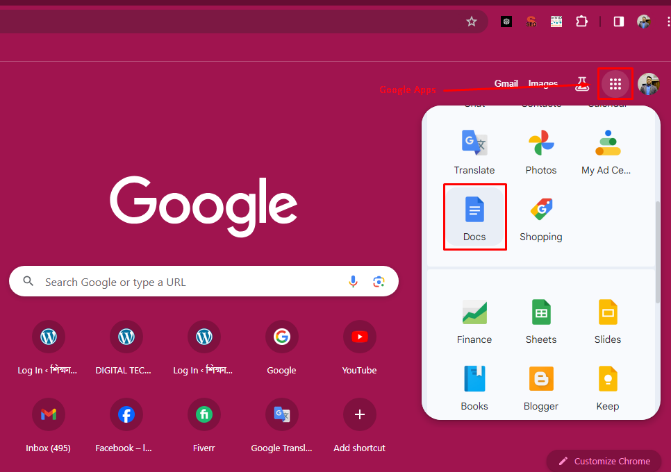Click the SEO extension icon in toolbar
The height and width of the screenshot is (472, 671).
531,22
